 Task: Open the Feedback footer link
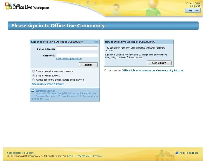[193, 153]
